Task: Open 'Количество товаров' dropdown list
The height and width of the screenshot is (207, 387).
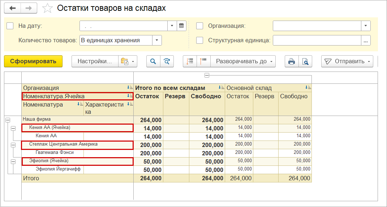Action: point(157,40)
